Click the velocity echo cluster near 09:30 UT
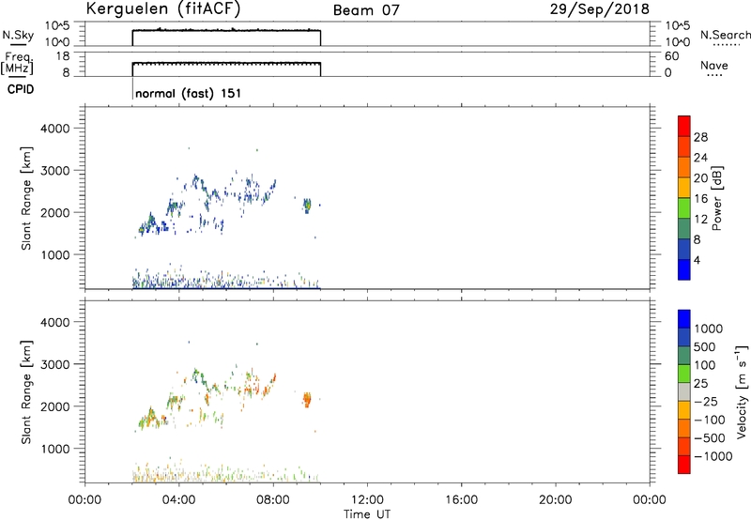This screenshot has width=751, height=520. tap(307, 399)
